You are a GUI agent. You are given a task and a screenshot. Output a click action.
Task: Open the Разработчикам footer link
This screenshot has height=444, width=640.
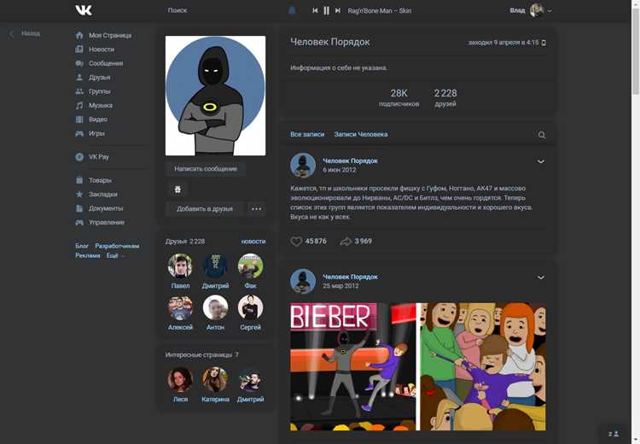pyautogui.click(x=117, y=246)
